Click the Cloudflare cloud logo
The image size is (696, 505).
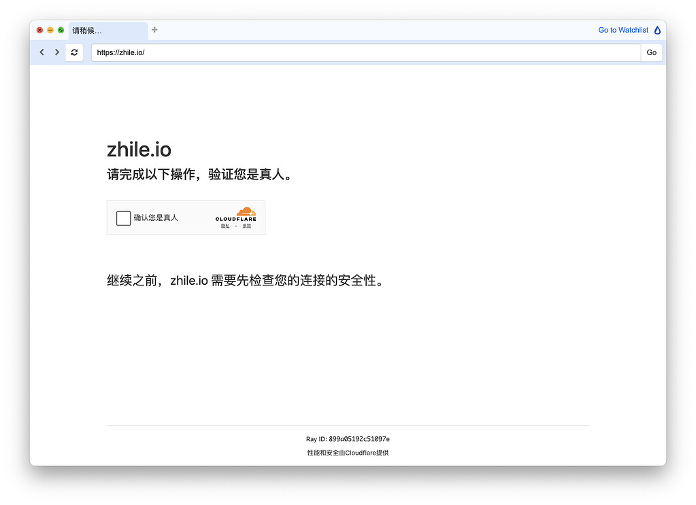coord(246,211)
